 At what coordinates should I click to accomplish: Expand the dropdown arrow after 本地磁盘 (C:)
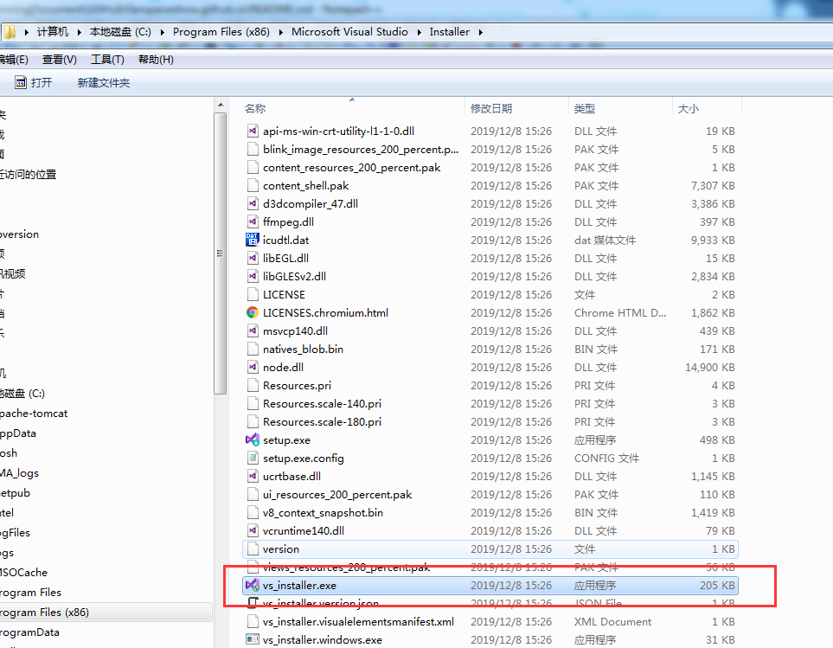(162, 32)
